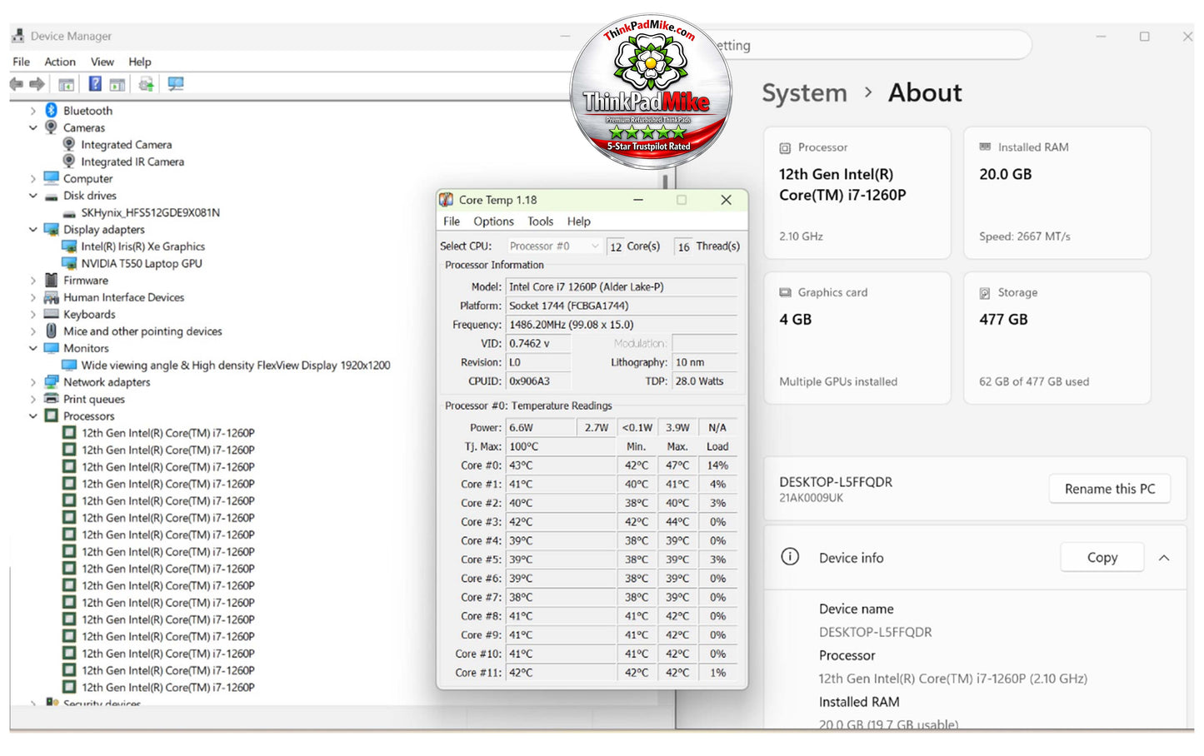Collapse the Cameras tree node
1204x756 pixels.
33,127
